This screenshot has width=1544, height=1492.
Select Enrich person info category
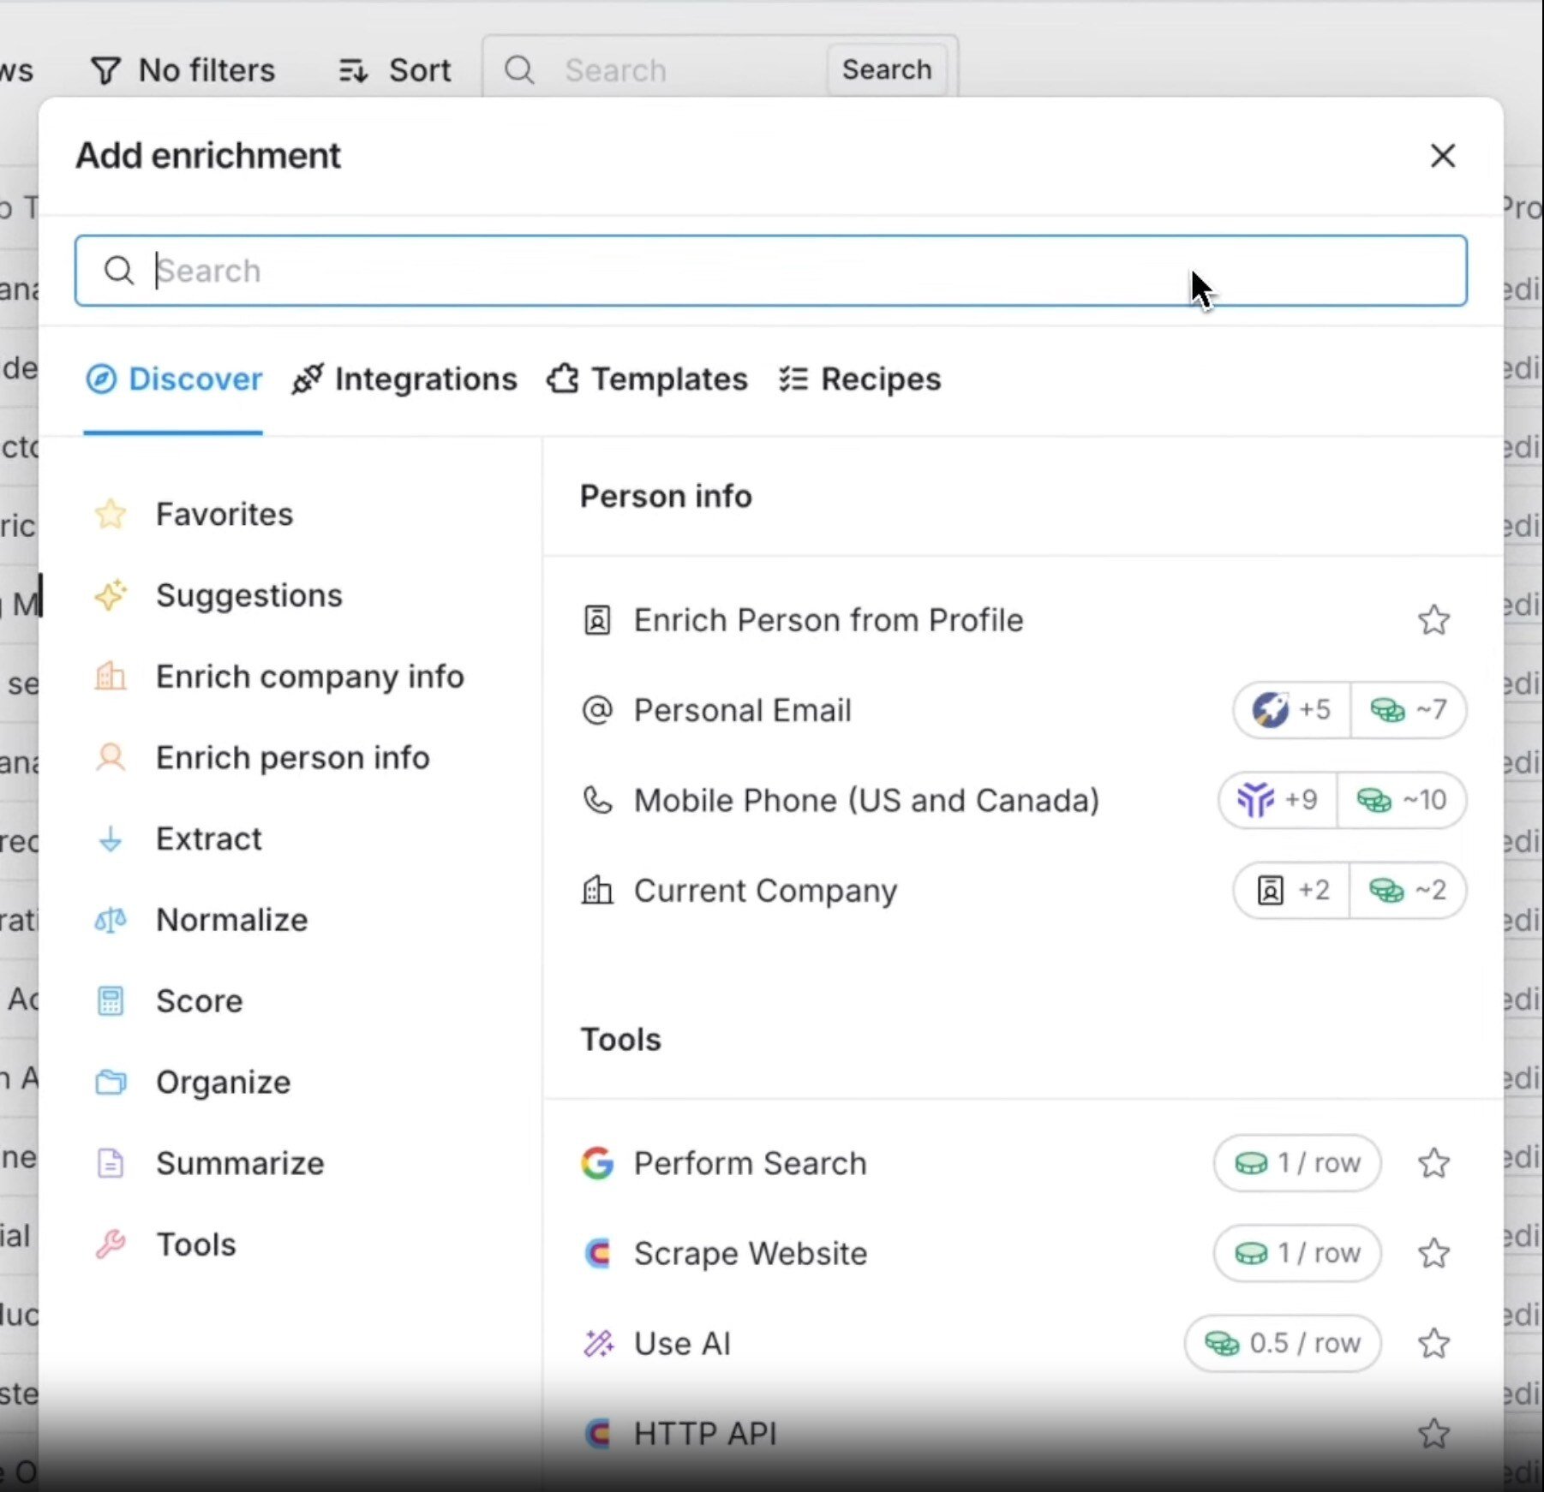pyautogui.click(x=291, y=758)
